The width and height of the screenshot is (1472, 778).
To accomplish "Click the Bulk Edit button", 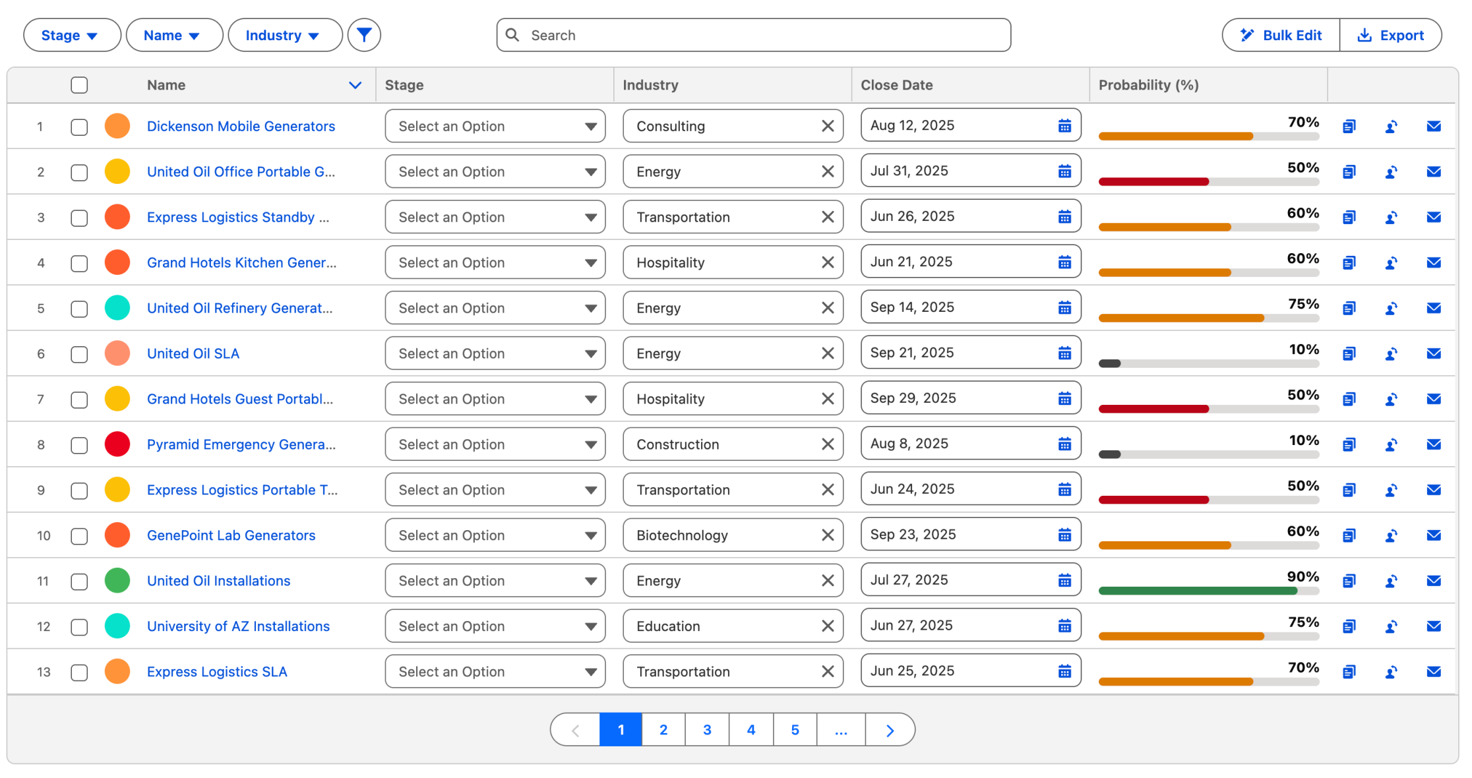I will click(x=1281, y=35).
